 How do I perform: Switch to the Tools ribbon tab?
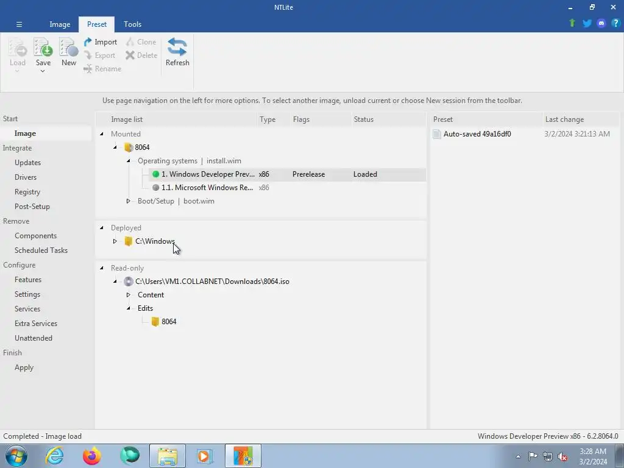pos(132,24)
